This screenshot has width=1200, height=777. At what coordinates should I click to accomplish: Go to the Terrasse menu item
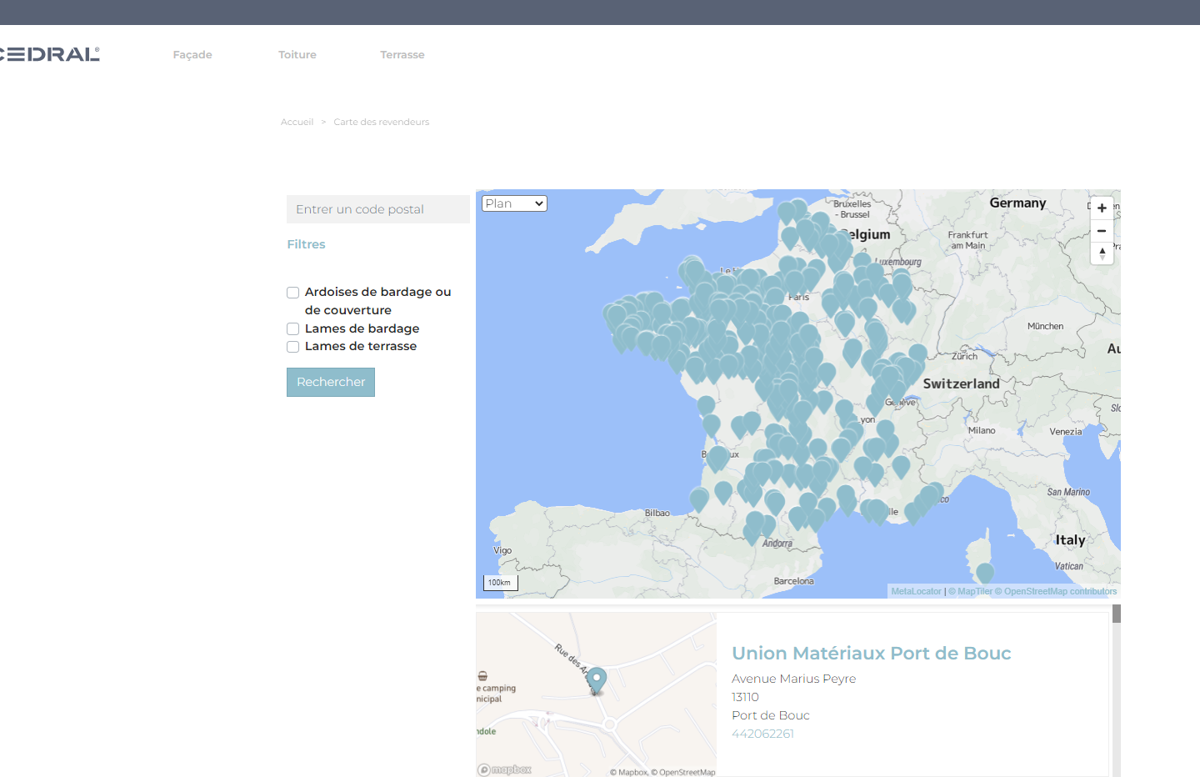point(402,55)
